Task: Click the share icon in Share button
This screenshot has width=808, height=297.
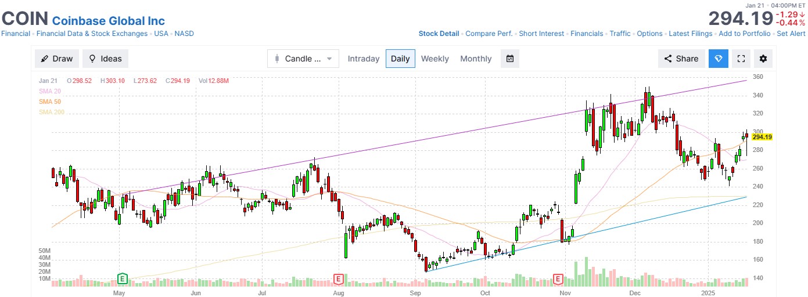Action: tap(668, 59)
